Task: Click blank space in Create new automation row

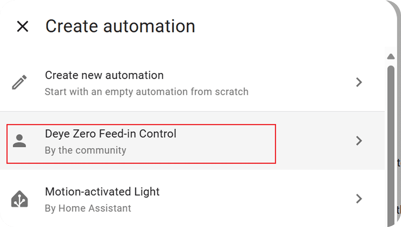Action: point(296,82)
